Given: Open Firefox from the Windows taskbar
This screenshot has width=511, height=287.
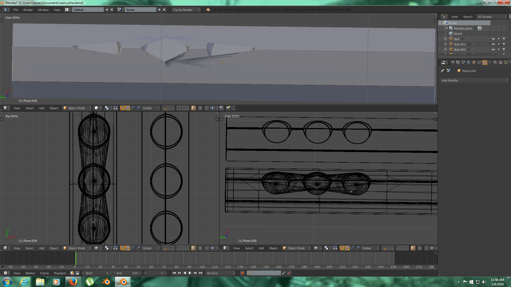Looking at the screenshot, I should click(x=73, y=281).
